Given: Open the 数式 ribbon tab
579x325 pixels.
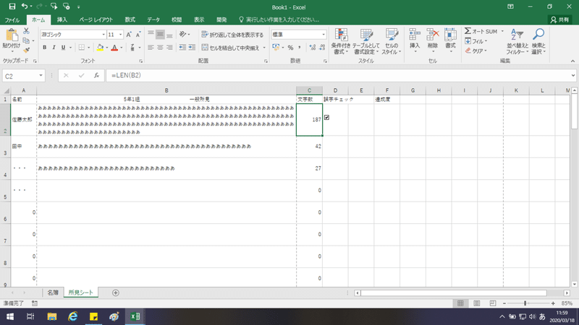Looking at the screenshot, I should (x=130, y=19).
